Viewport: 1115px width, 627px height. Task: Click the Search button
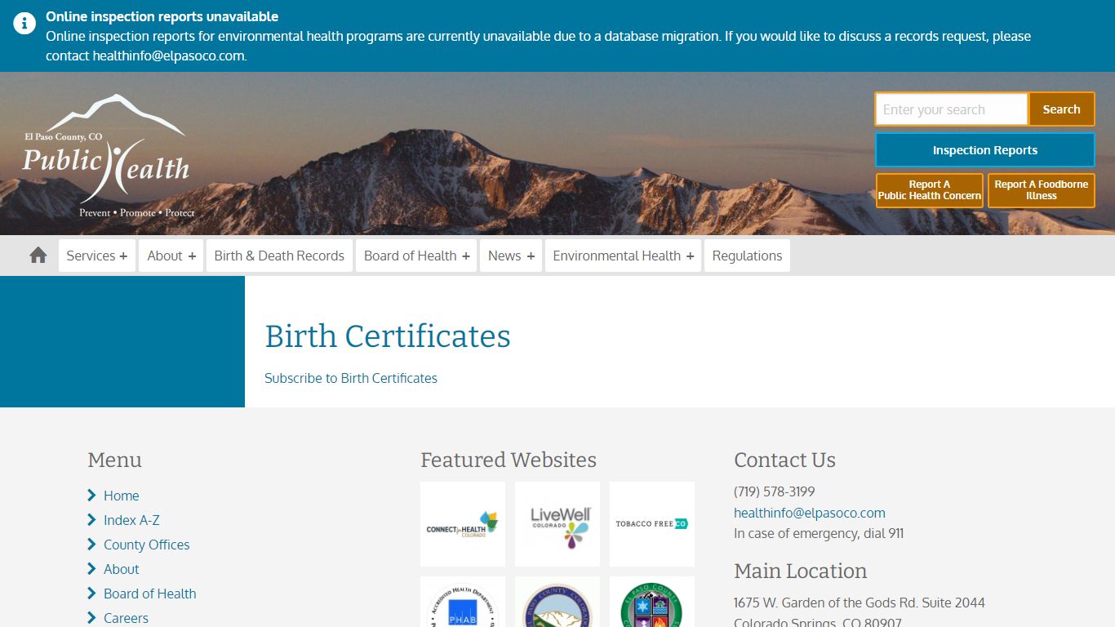[x=1061, y=109]
